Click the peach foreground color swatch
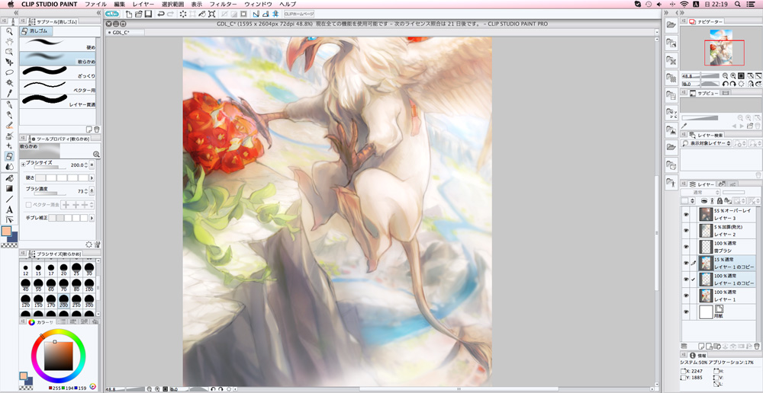The height and width of the screenshot is (393, 763). click(x=7, y=232)
